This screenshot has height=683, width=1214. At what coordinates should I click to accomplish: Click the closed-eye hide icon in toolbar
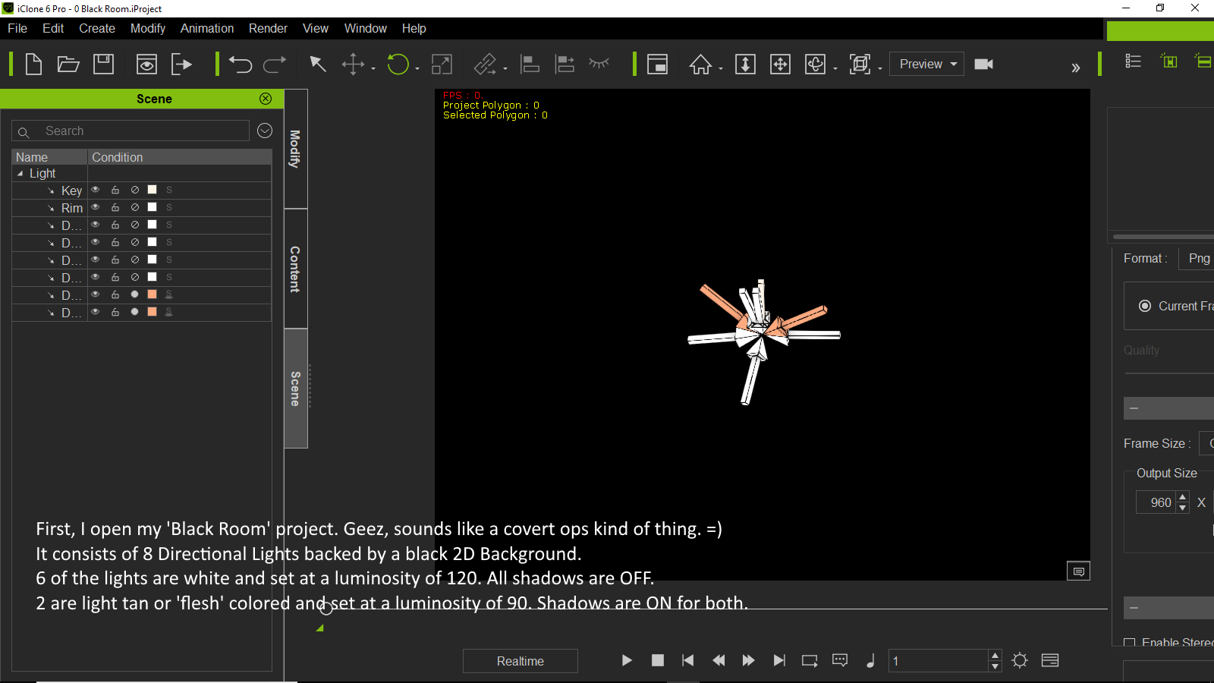pos(599,64)
